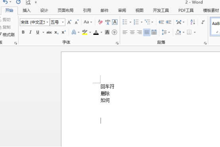The image size is (220, 147).
Task: Click the Undo arrow icon
Action: 5,2
